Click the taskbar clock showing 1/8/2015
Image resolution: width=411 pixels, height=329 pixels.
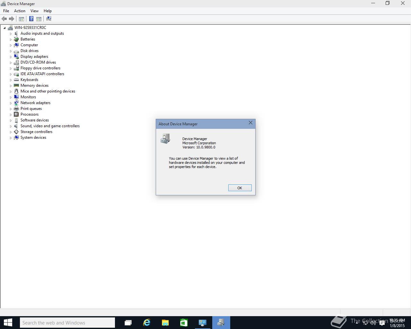point(397,323)
